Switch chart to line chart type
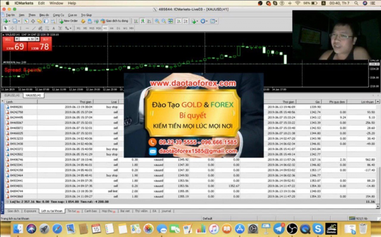Screen dimensions: 381x237 (150, 21)
